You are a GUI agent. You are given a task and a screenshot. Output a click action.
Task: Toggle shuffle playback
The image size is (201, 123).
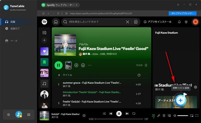[104, 114]
